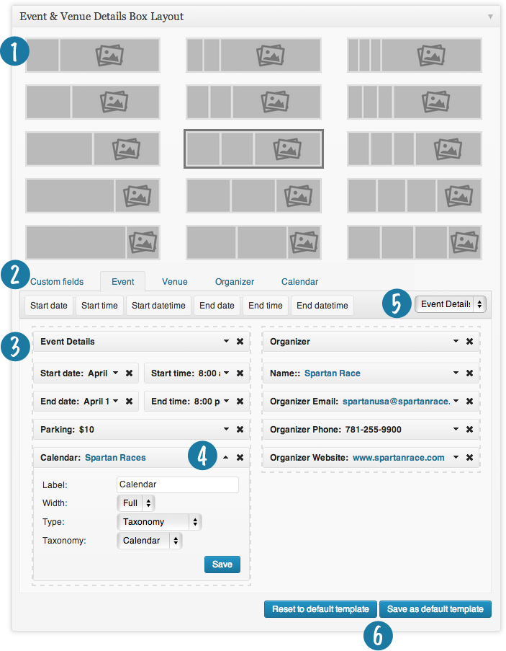The image size is (506, 651).
Task: Open the Custom fields tab
Action: coord(57,282)
